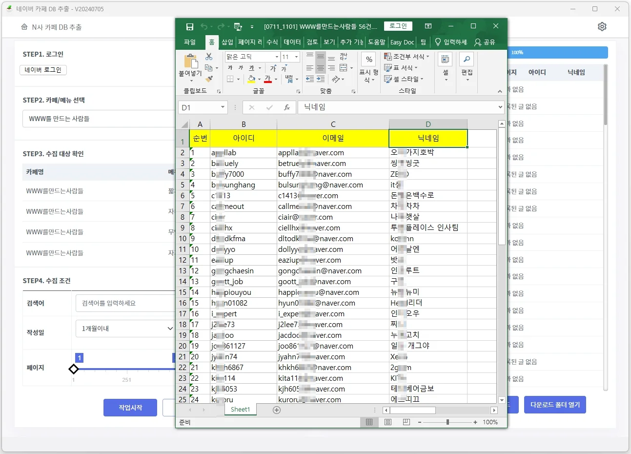Switch to the 보기 (View) ribbon tab
Image resolution: width=631 pixels, height=454 pixels.
[x=329, y=42]
